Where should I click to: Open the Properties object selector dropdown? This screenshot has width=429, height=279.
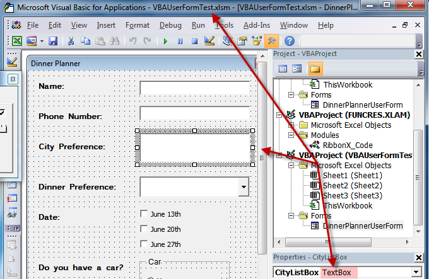[x=415, y=273]
